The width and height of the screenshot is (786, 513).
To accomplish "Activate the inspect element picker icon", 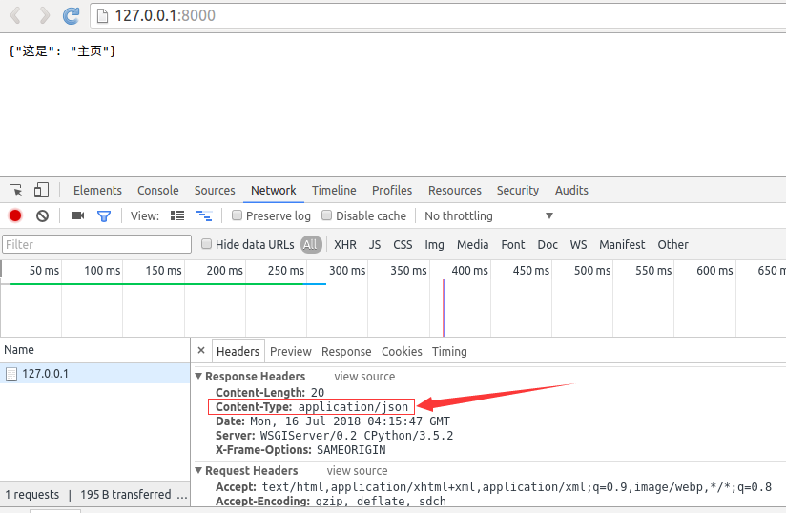I will [15, 191].
